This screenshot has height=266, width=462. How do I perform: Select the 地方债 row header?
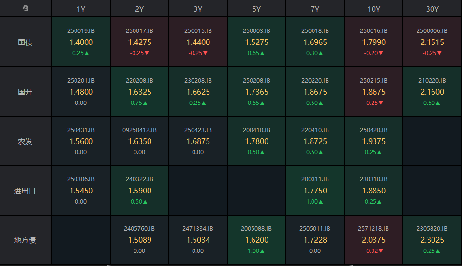26,240
